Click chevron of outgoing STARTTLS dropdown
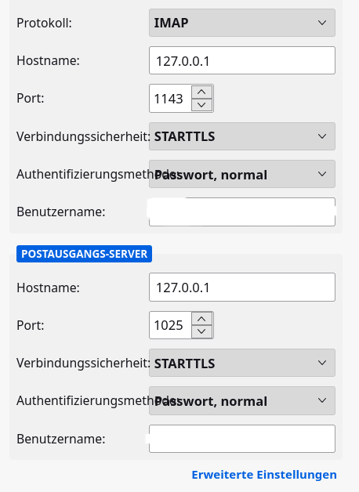 322,363
